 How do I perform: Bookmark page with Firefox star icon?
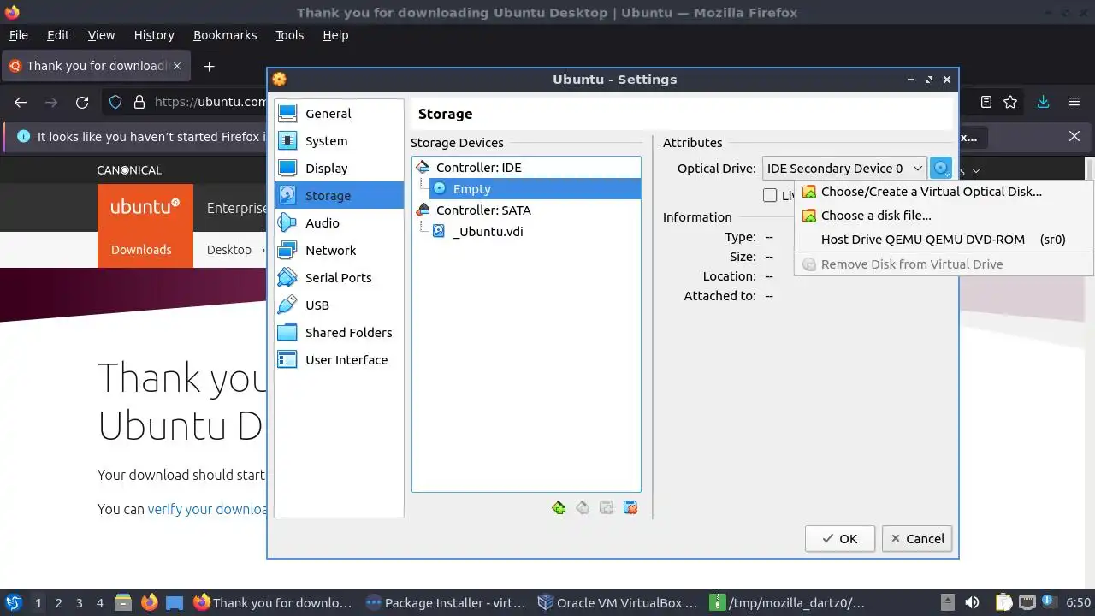[x=1010, y=102]
